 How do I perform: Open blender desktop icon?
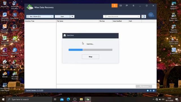click(x=5, y=74)
